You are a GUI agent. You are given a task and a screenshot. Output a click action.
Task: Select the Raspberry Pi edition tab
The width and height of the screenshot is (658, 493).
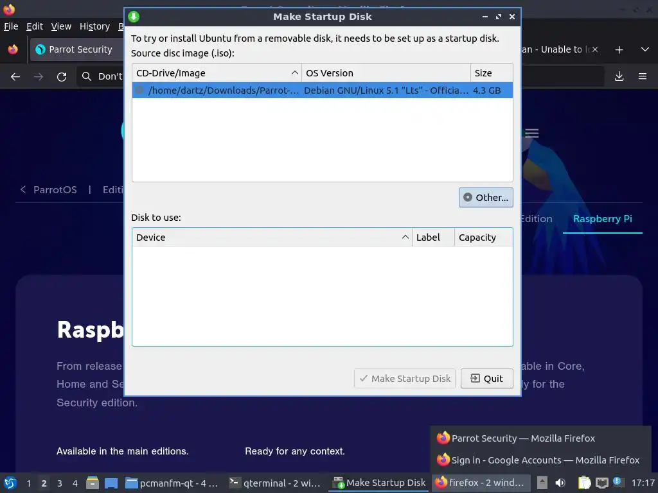pos(603,219)
